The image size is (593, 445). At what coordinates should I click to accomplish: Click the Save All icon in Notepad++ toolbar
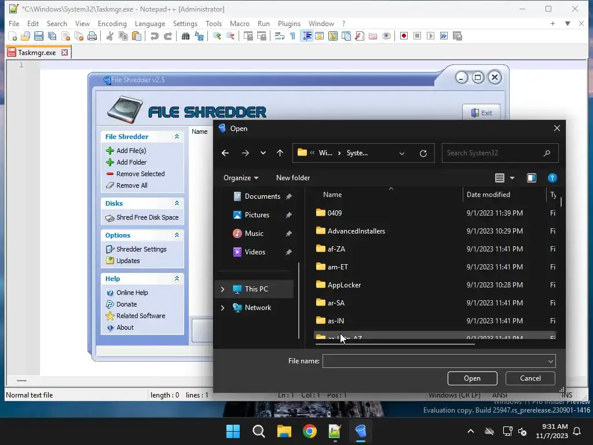[x=52, y=36]
